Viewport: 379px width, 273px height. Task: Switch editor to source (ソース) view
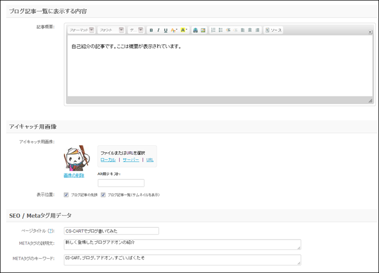pyautogui.click(x=274, y=30)
